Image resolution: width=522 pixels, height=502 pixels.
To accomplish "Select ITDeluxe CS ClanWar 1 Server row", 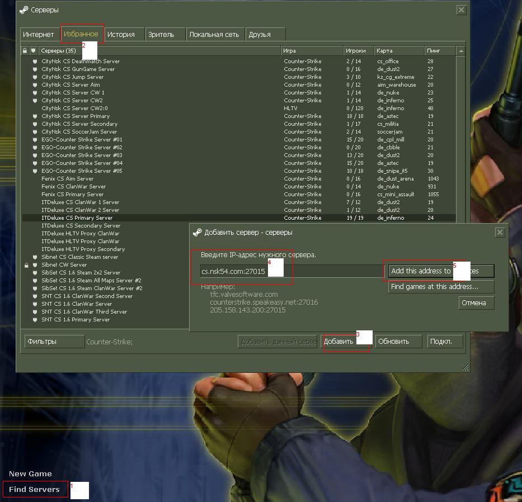I will click(239, 202).
